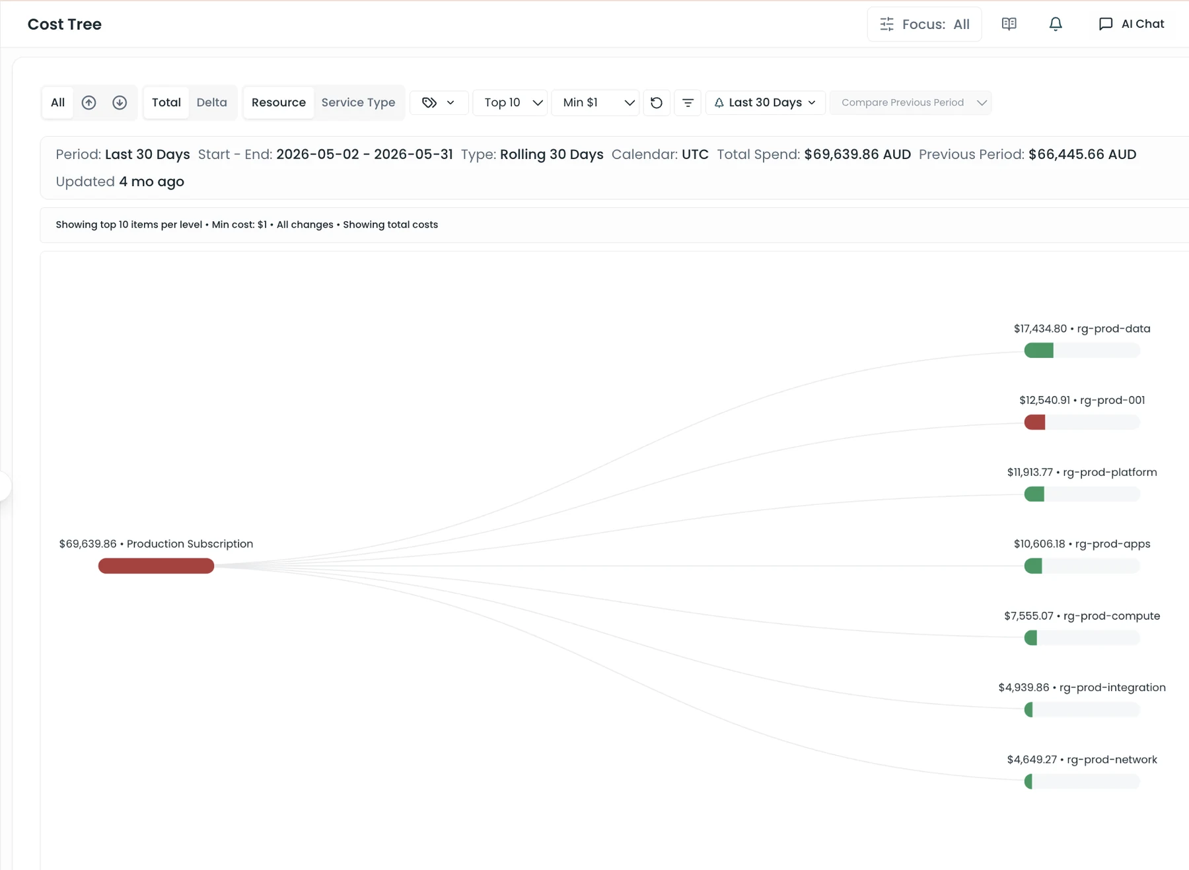Viewport: 1189px width, 870px height.
Task: Click the rg-prod-compute cost bar
Action: pos(1082,638)
